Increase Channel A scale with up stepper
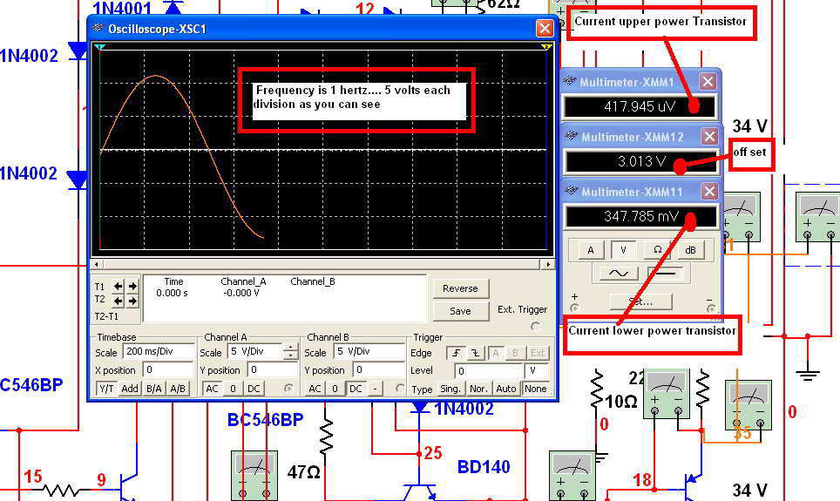 pos(290,348)
